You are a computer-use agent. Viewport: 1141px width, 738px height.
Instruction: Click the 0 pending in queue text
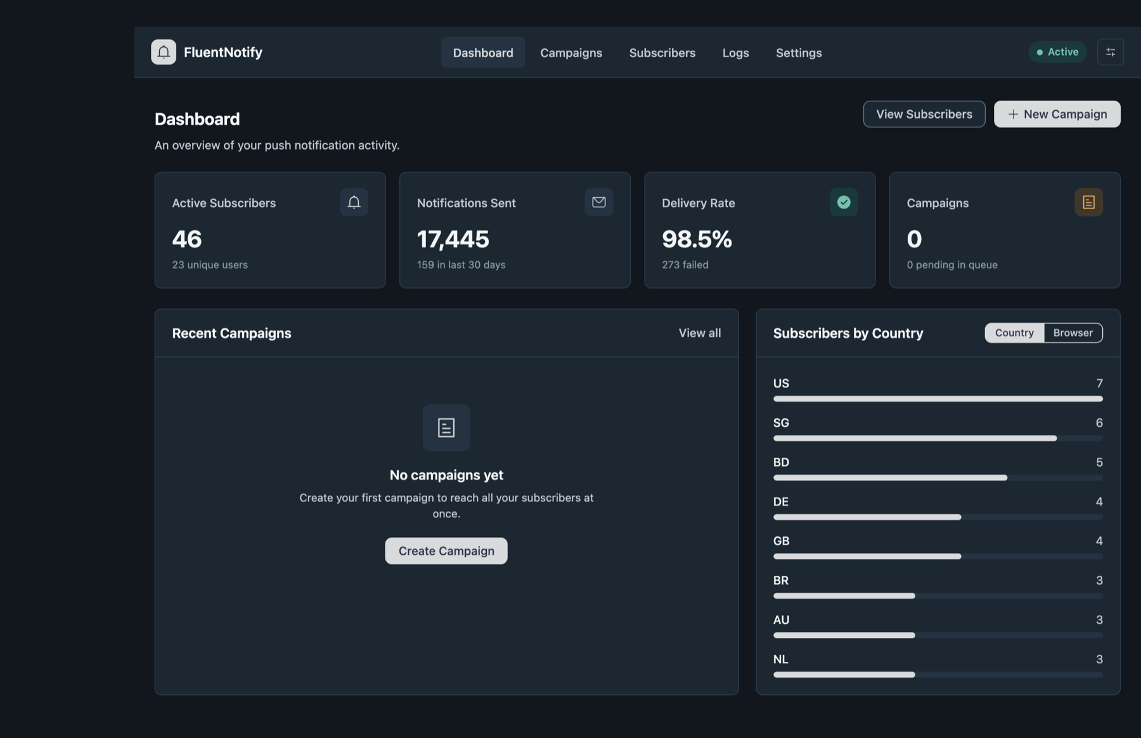tap(952, 264)
